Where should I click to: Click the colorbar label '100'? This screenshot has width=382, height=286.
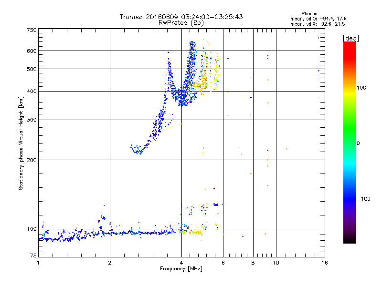[x=361, y=88]
